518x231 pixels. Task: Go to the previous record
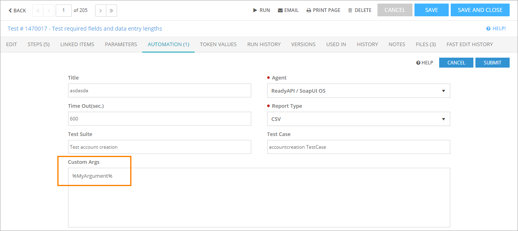(x=49, y=10)
